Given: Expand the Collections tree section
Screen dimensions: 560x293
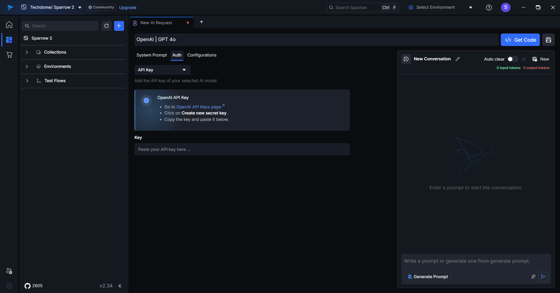Looking at the screenshot, I should [27, 52].
